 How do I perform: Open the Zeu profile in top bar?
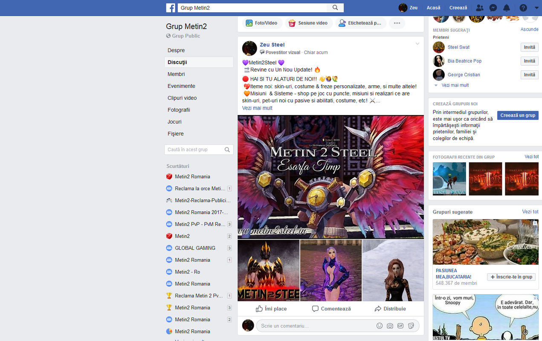click(x=408, y=8)
